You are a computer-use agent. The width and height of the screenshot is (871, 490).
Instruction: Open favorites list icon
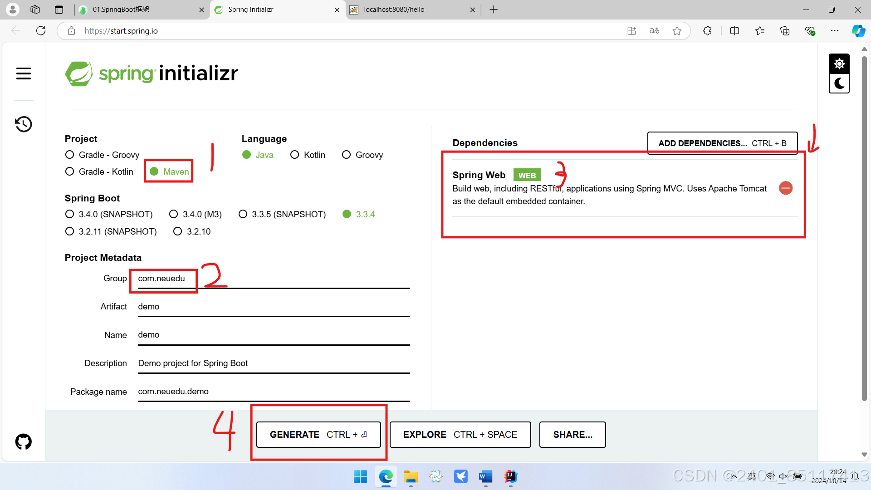tap(760, 31)
